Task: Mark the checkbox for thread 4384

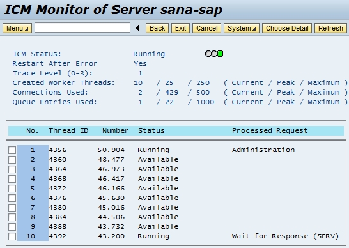Action: (x=12, y=217)
